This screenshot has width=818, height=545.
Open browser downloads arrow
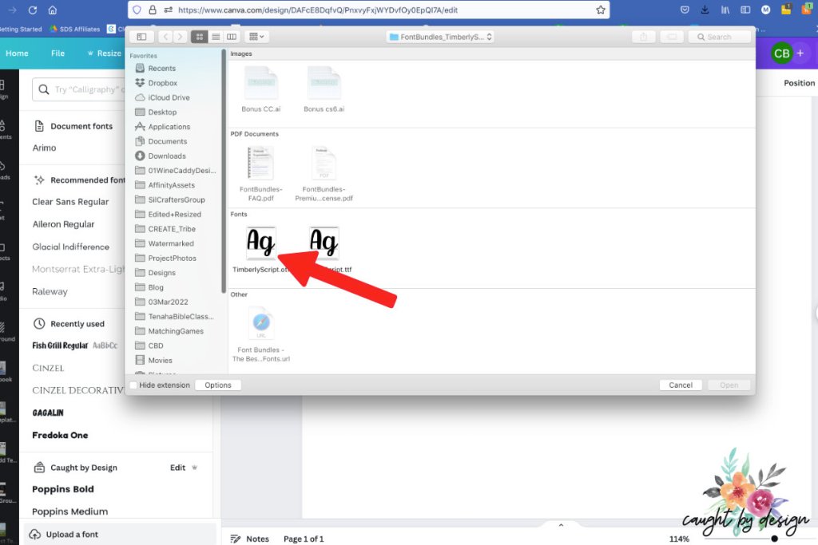[x=705, y=10]
